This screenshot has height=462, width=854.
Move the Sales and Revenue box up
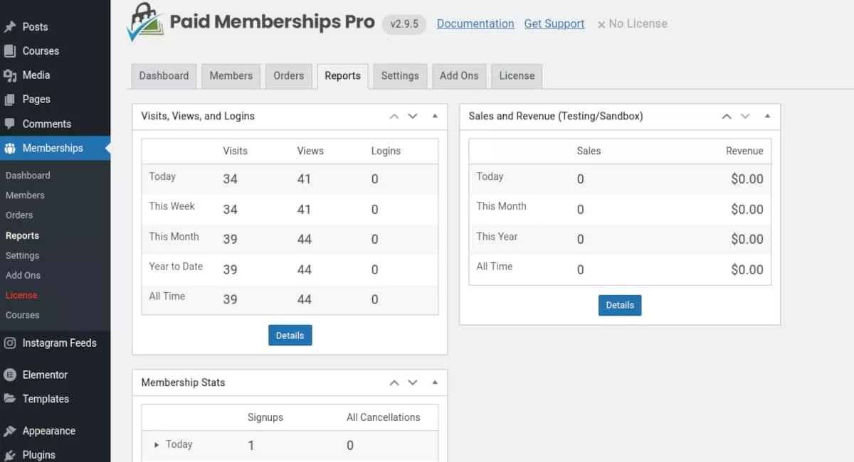(x=727, y=117)
